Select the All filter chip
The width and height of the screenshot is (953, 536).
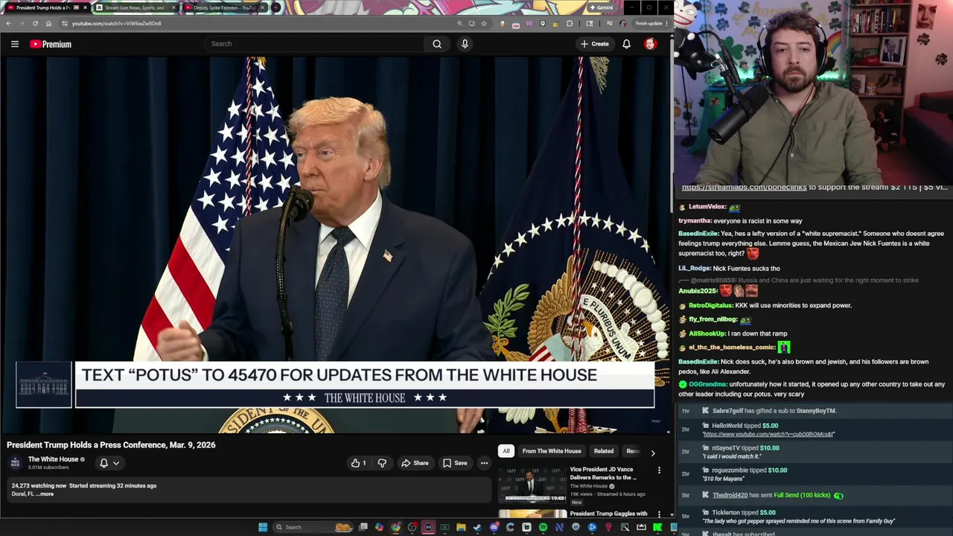(506, 451)
